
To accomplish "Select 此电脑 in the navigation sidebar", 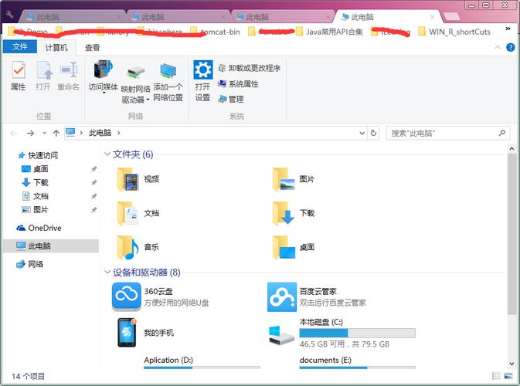I will (51, 245).
